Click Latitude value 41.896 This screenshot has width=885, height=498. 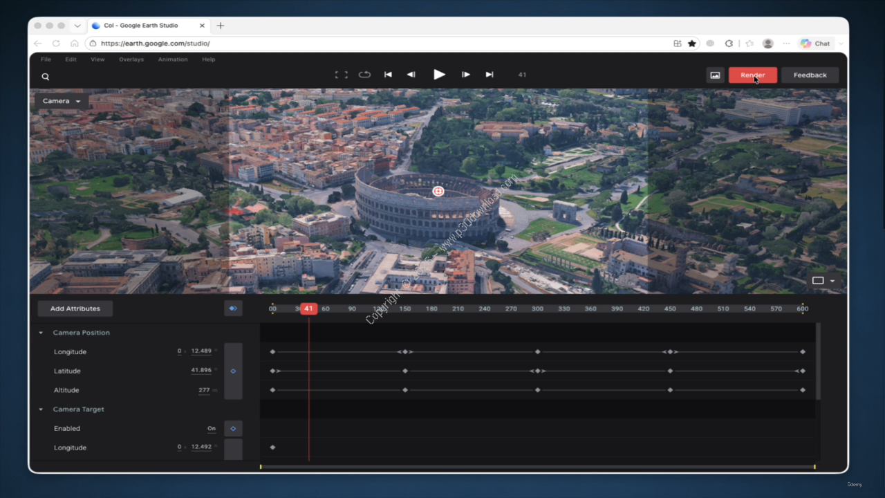[201, 371]
